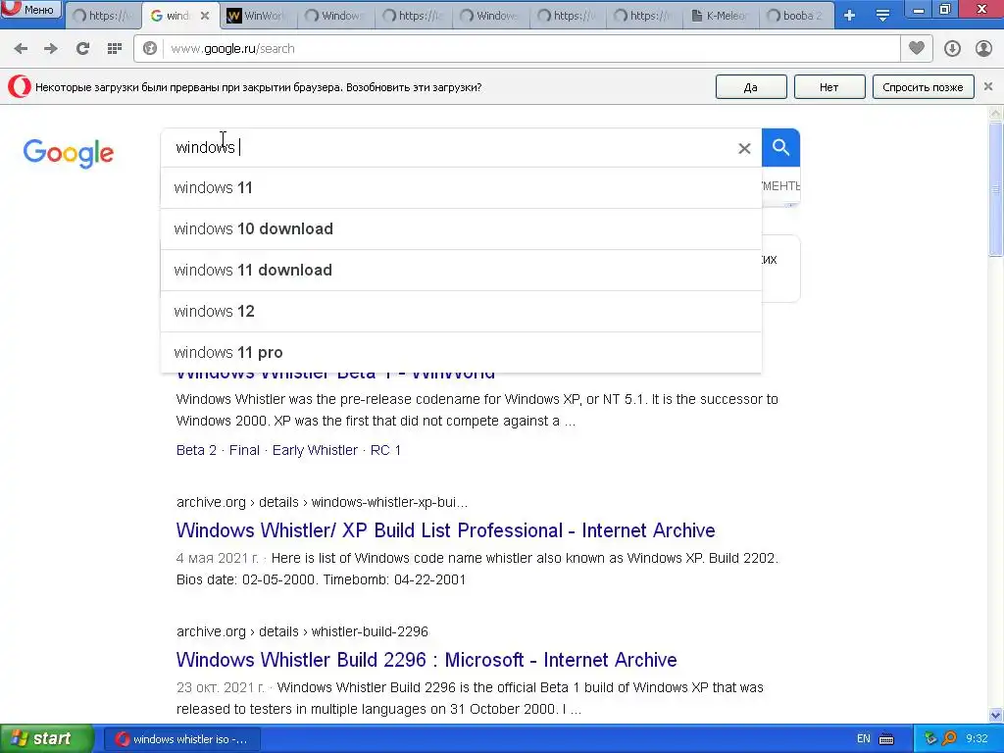Viewport: 1004px width, 753px height.
Task: Switch to the WinWorld tab
Action: point(258,16)
